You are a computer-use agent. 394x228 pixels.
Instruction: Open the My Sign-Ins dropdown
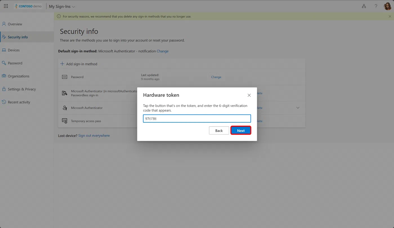62,6
